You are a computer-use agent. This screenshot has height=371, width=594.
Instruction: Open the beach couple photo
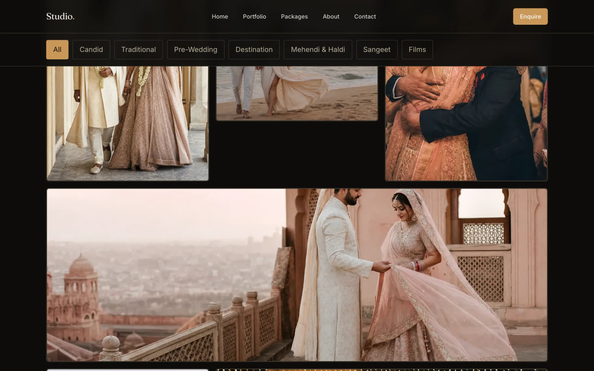click(x=297, y=93)
